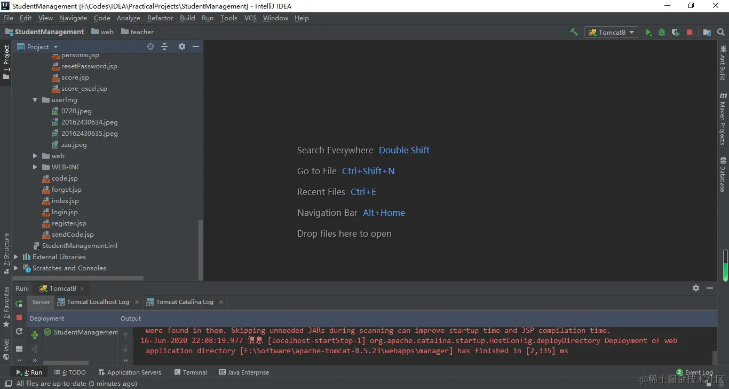Viewport: 729px width, 389px height.
Task: Select login.jsp in the project tree
Action: tap(60, 212)
